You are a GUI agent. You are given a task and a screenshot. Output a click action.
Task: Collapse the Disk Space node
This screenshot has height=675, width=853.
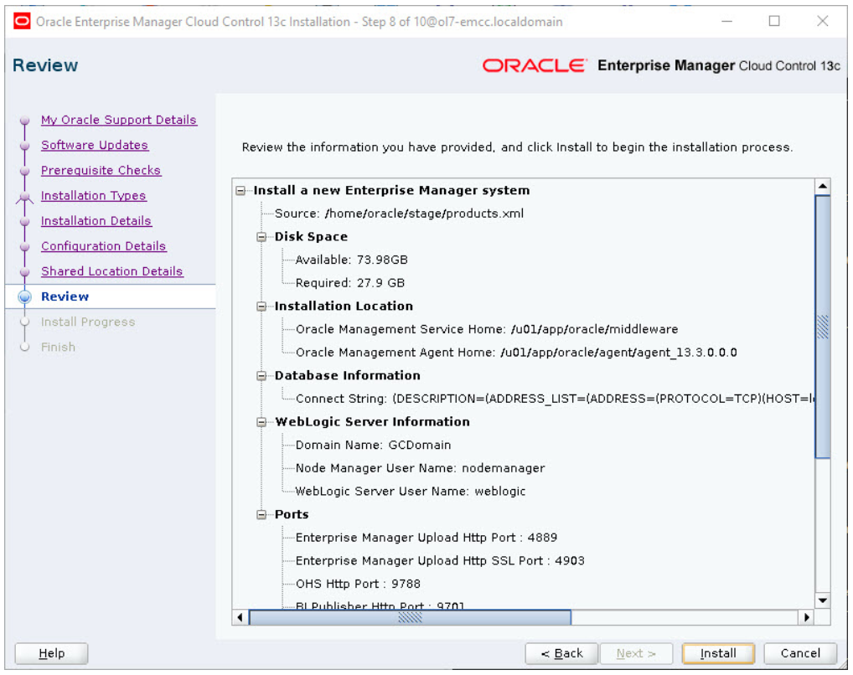pos(261,237)
